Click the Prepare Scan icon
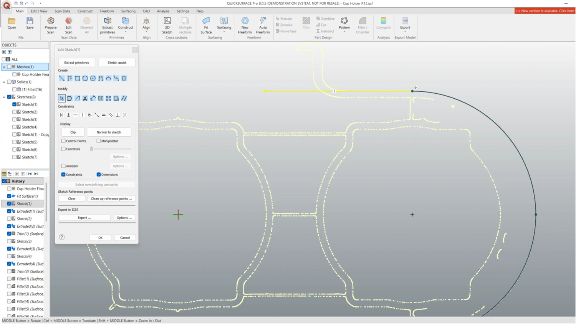The image size is (576, 324). click(x=50, y=24)
